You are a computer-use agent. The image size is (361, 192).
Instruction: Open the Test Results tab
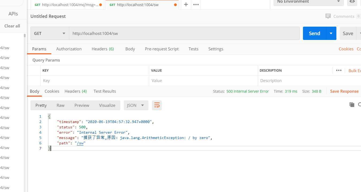105,91
